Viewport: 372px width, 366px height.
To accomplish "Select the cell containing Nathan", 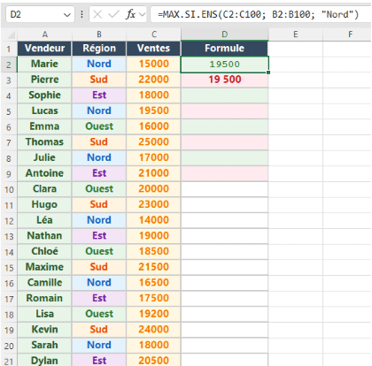I will tap(44, 236).
